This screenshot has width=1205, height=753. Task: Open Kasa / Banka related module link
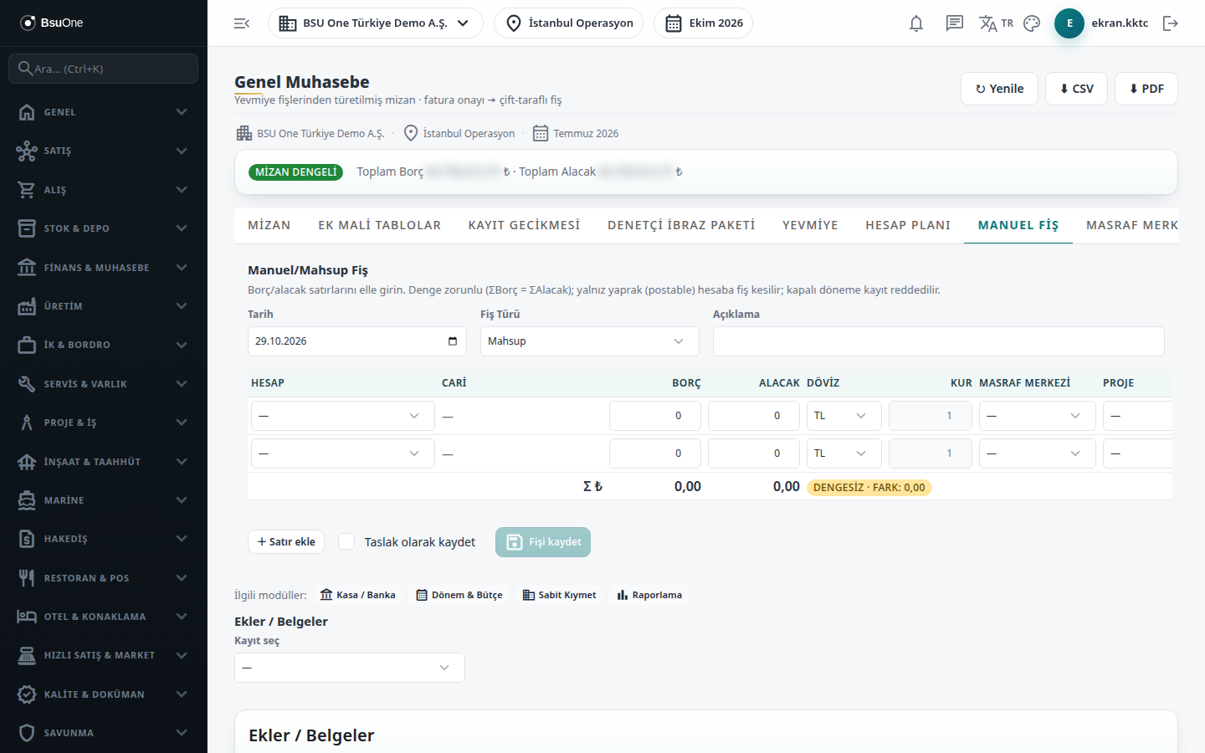[x=357, y=595]
